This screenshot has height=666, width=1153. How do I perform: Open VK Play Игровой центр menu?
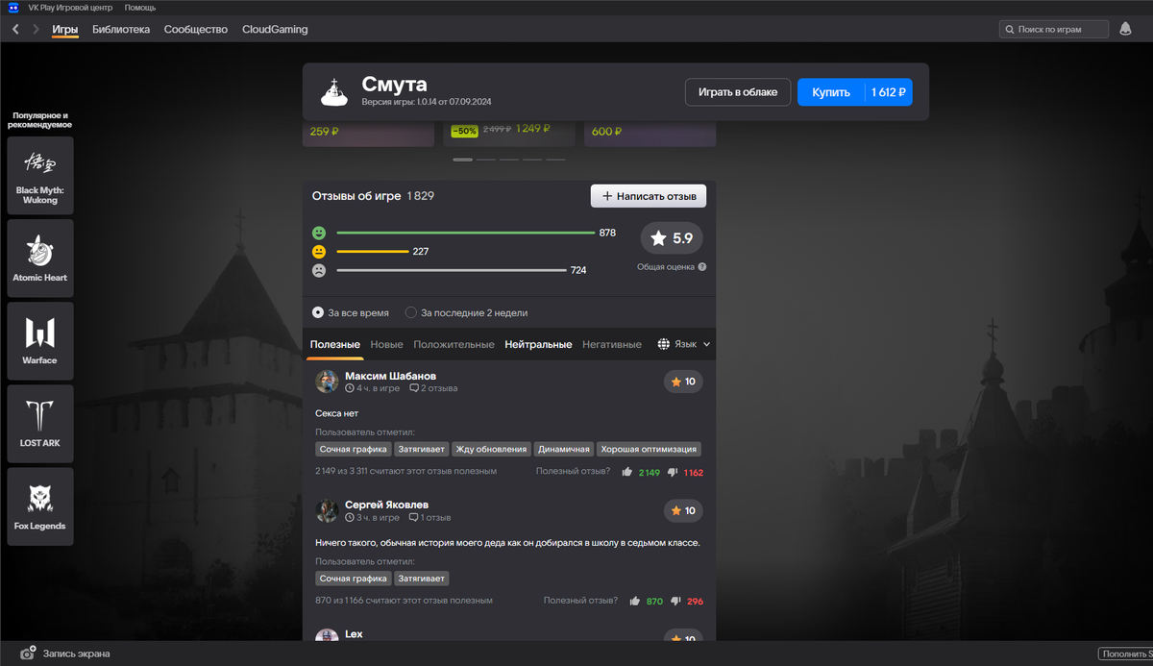(x=70, y=7)
